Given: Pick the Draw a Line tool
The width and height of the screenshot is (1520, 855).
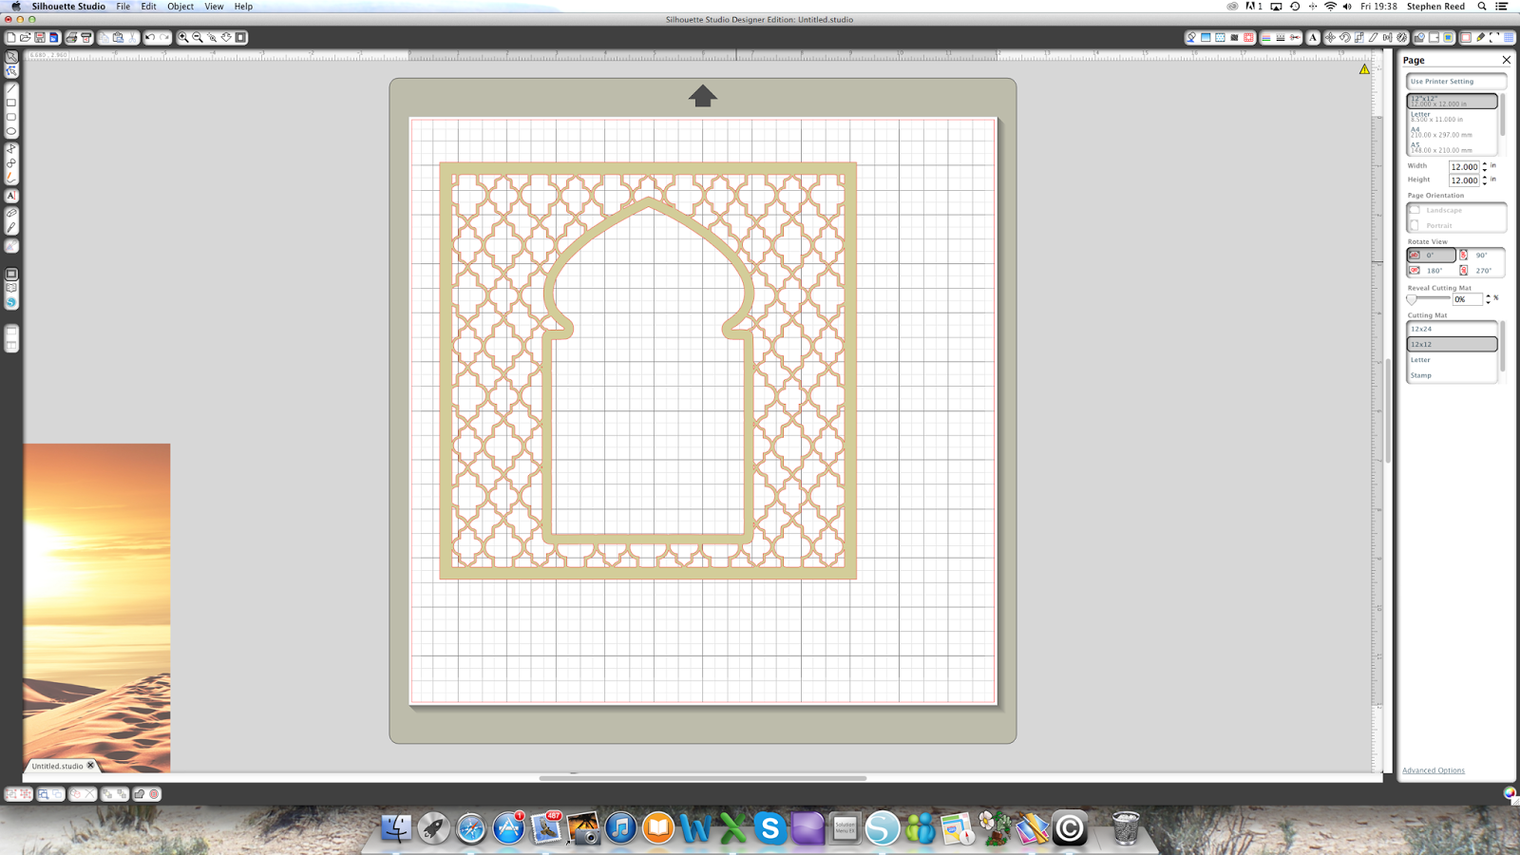Looking at the screenshot, I should click(11, 88).
